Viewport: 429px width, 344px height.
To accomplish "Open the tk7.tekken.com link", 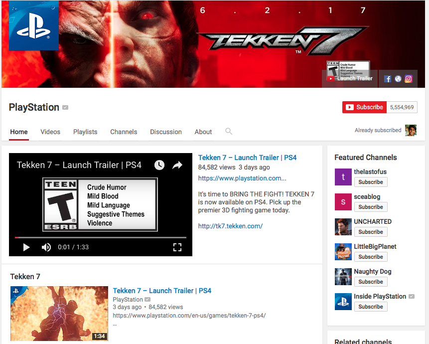I will click(x=230, y=226).
